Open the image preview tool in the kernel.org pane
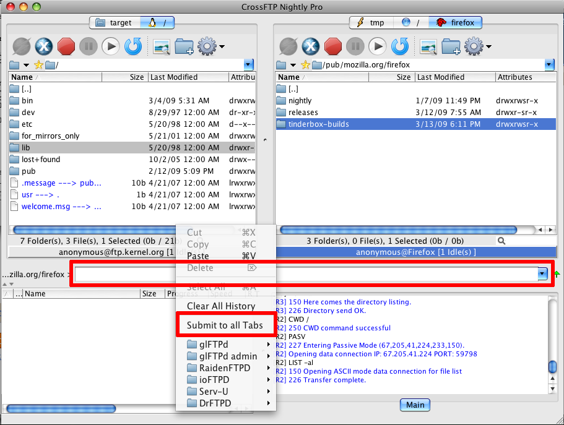 coord(162,47)
